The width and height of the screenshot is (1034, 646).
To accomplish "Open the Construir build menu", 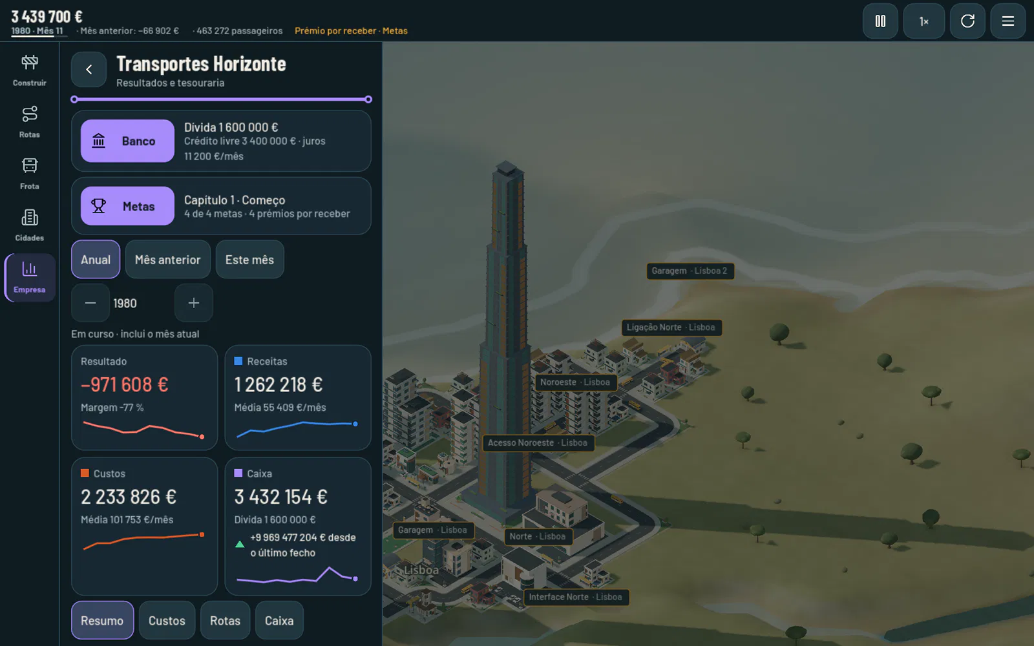I will tap(30, 70).
